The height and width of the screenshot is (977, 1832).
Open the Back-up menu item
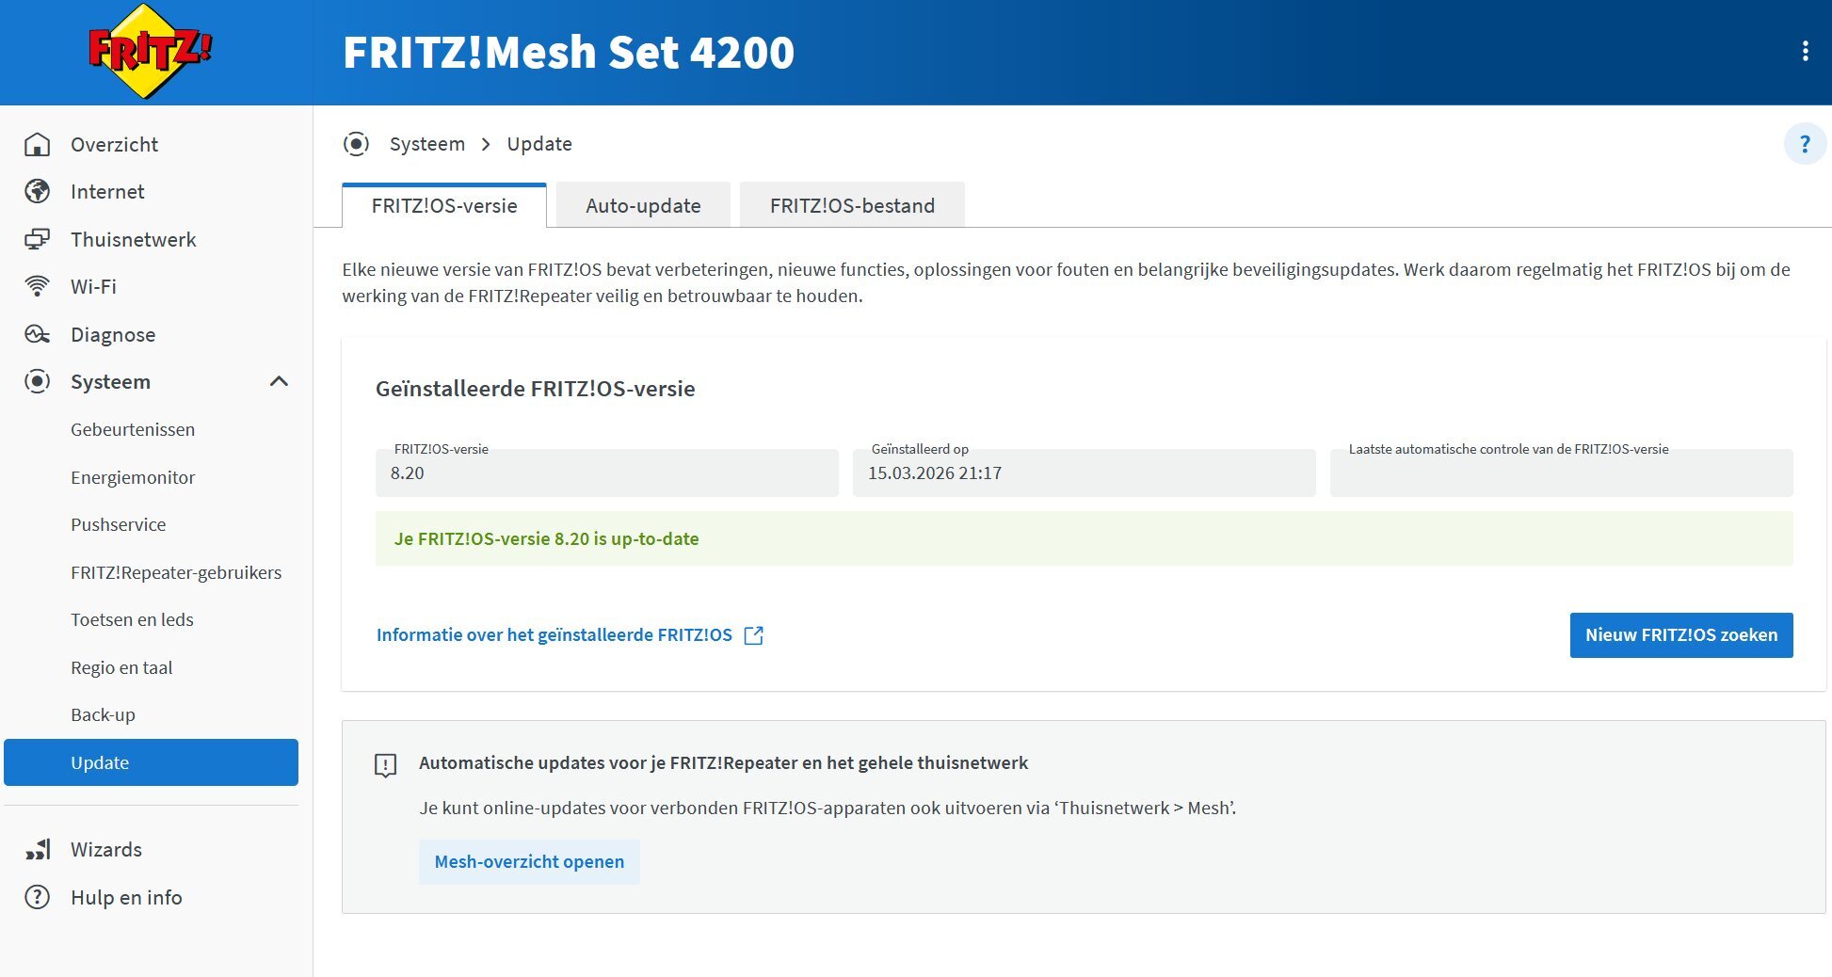pos(103,715)
